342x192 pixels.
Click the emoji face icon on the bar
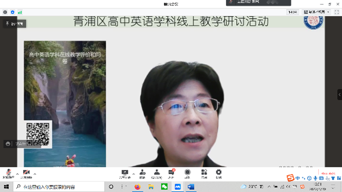(x=8, y=144)
